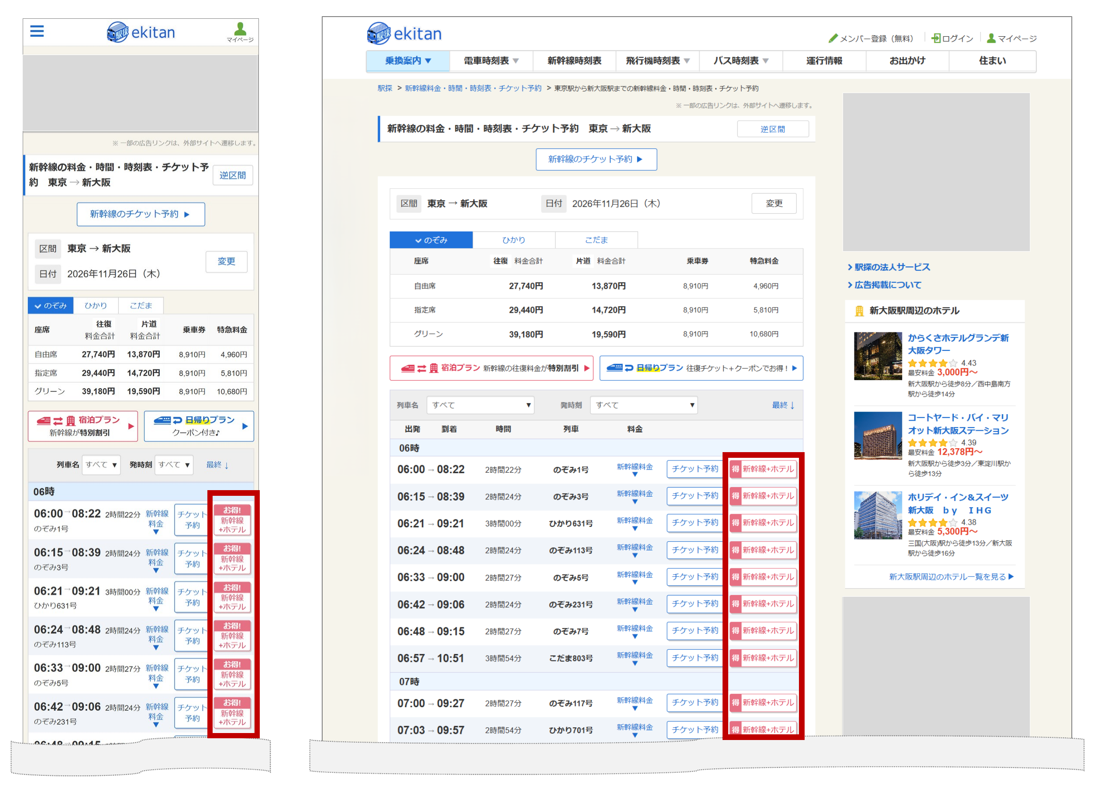
Task: Click チケット予約 for mobile 06:00 row
Action: [x=192, y=520]
